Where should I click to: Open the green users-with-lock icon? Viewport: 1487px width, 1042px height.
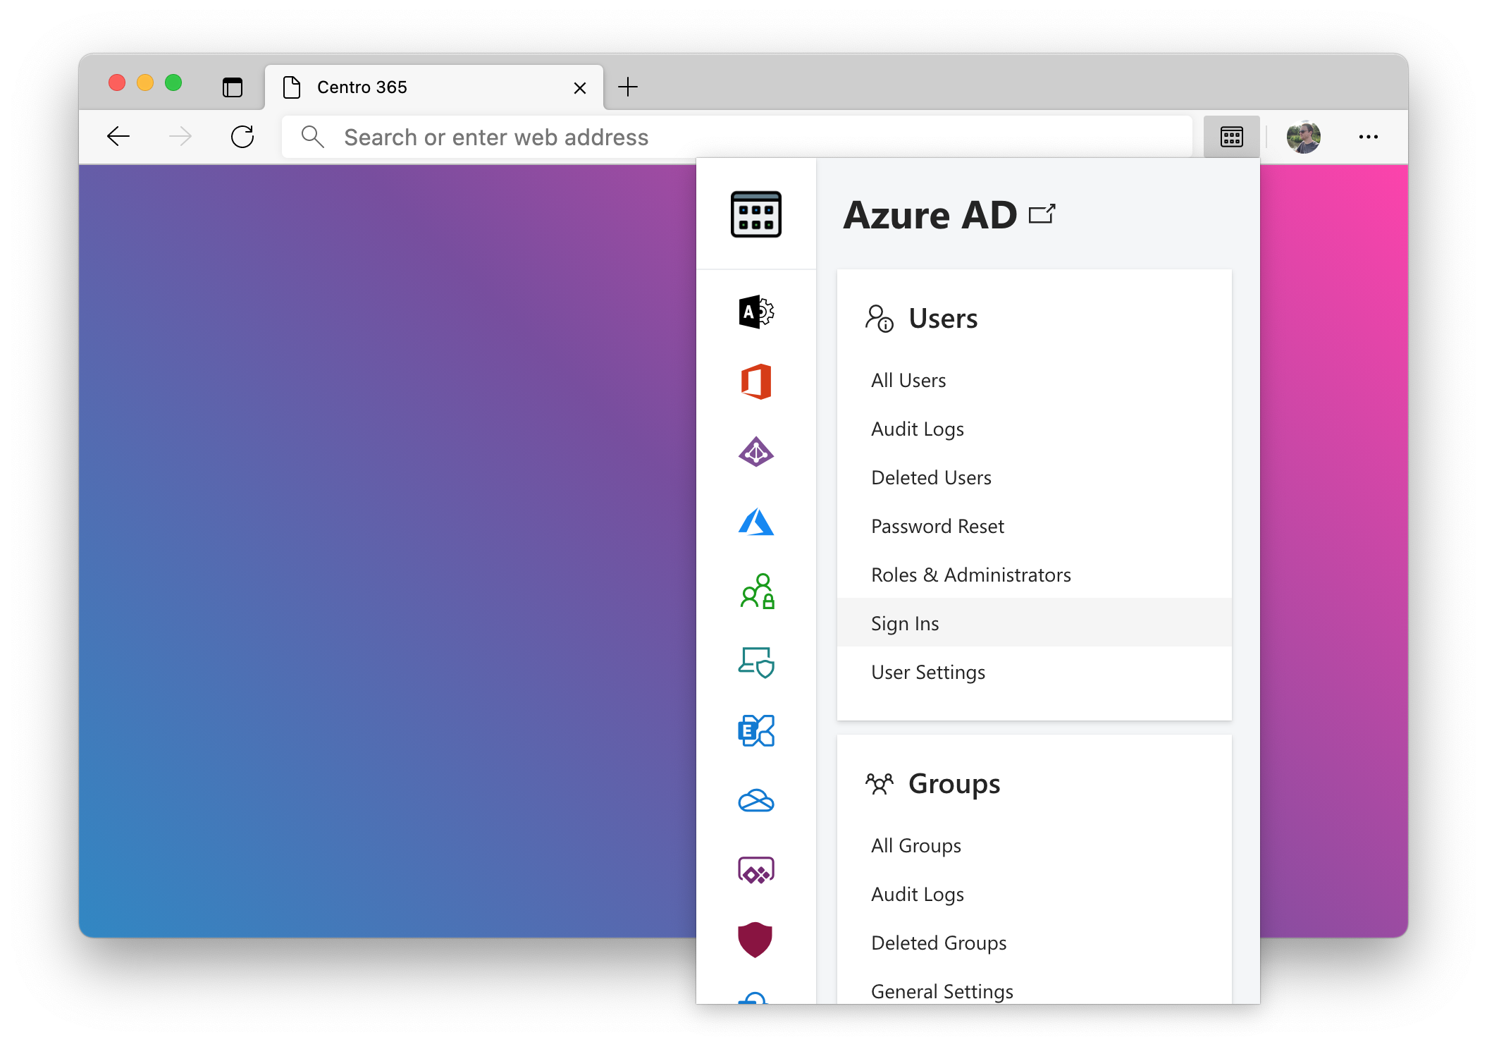[757, 592]
